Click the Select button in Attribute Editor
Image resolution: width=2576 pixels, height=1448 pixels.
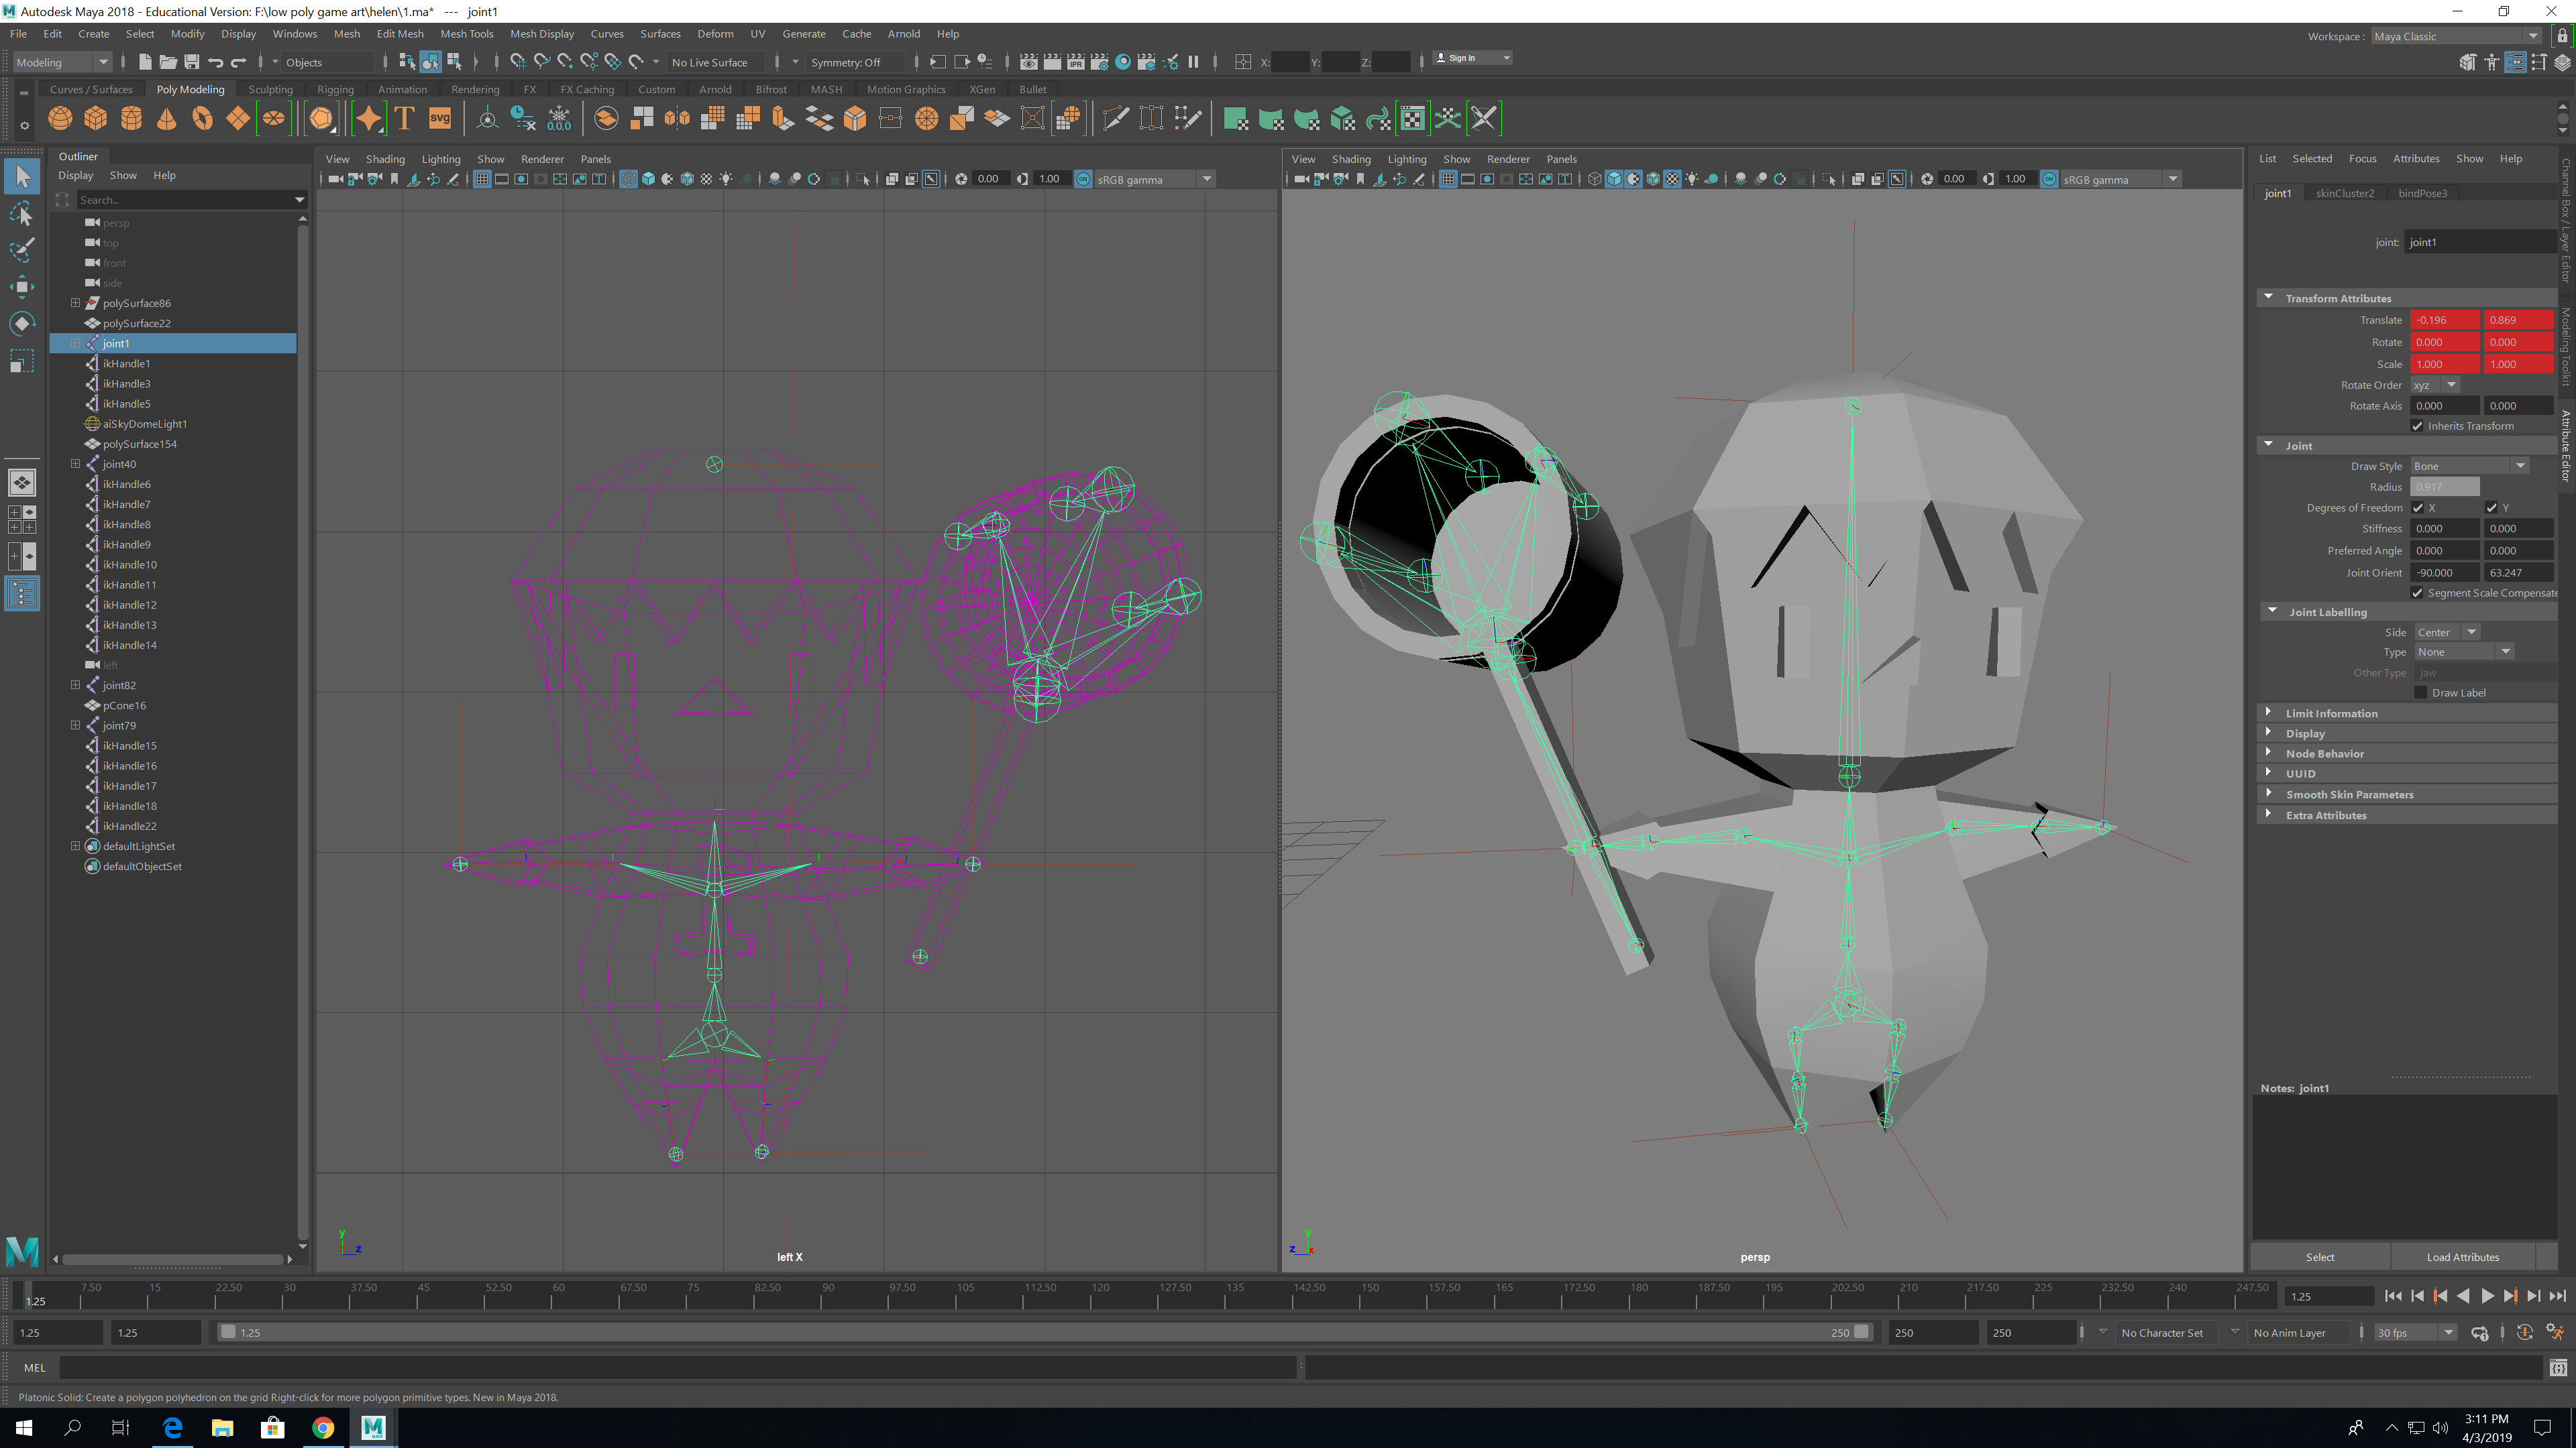point(2320,1257)
